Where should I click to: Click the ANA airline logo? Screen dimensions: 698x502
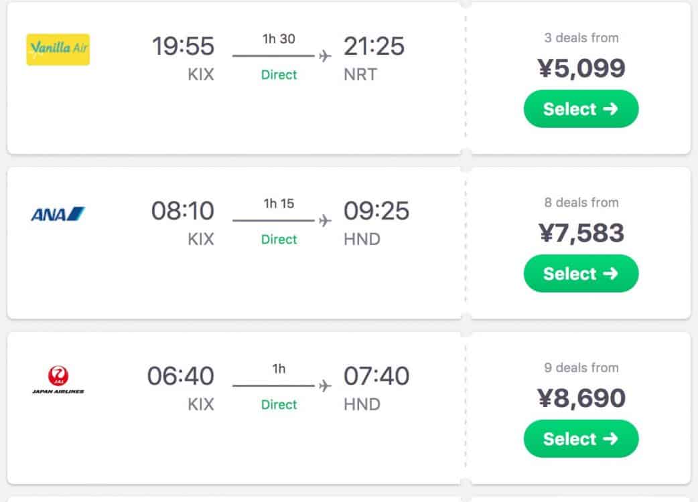(x=58, y=215)
